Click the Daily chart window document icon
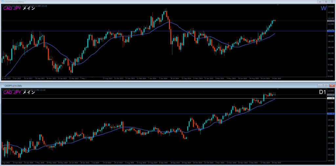336x166 pixels. (2, 86)
